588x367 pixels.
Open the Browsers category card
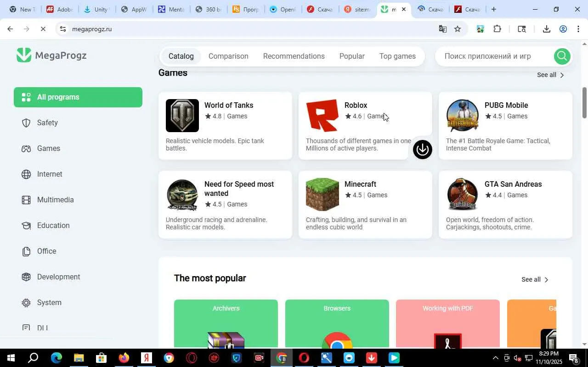pyautogui.click(x=337, y=323)
